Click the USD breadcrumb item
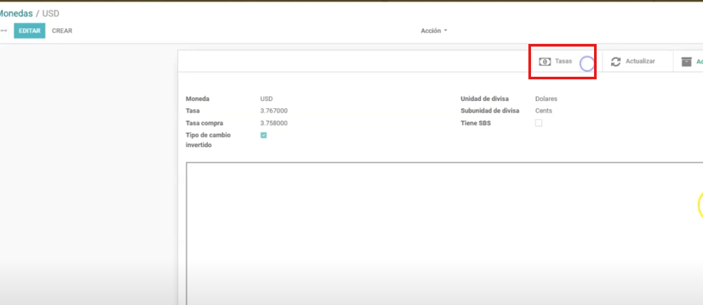The image size is (703, 305). pyautogui.click(x=51, y=13)
